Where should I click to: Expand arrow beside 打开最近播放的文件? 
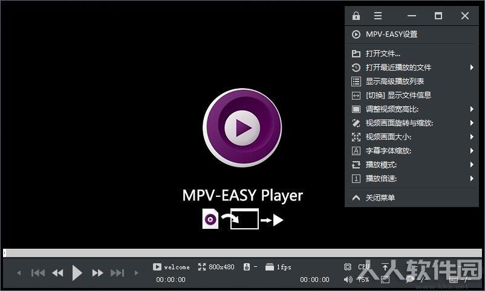pyautogui.click(x=472, y=68)
